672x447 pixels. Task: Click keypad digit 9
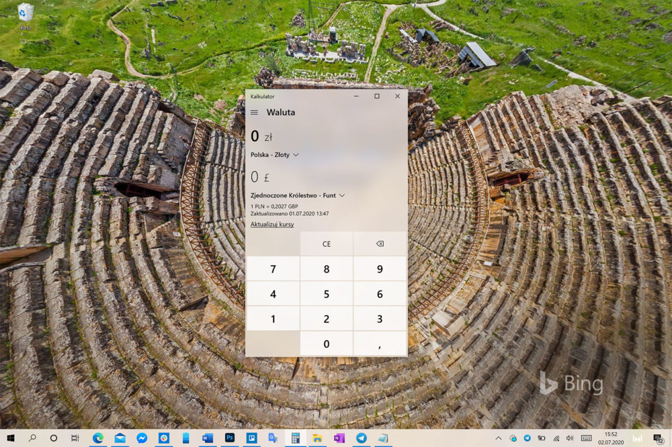tap(380, 269)
